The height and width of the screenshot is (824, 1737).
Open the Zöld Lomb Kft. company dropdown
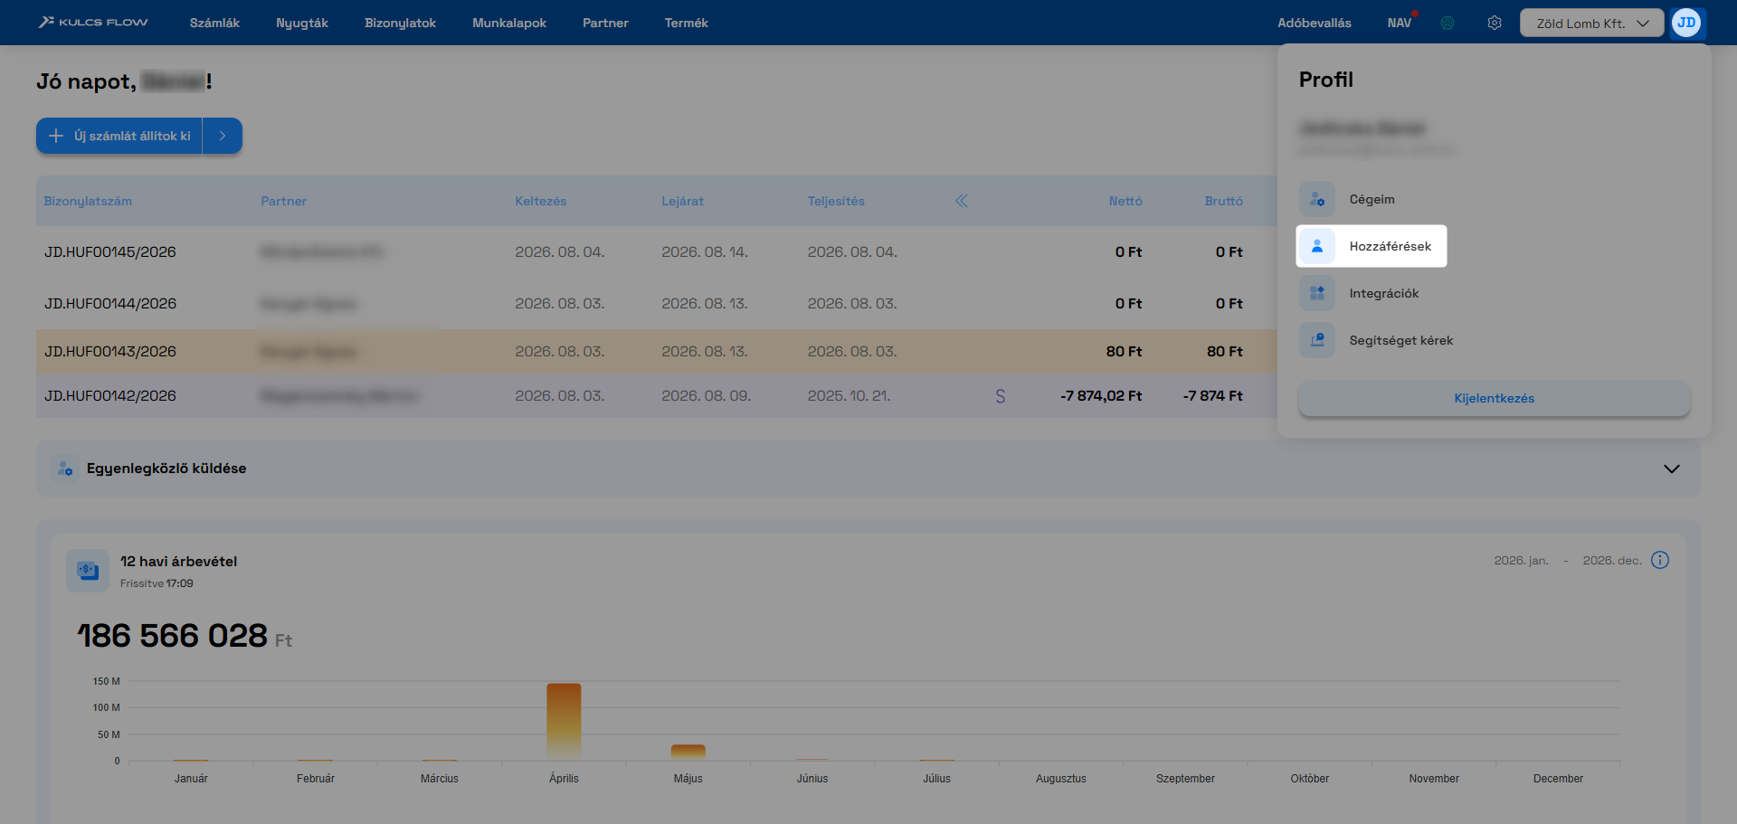[x=1591, y=23]
